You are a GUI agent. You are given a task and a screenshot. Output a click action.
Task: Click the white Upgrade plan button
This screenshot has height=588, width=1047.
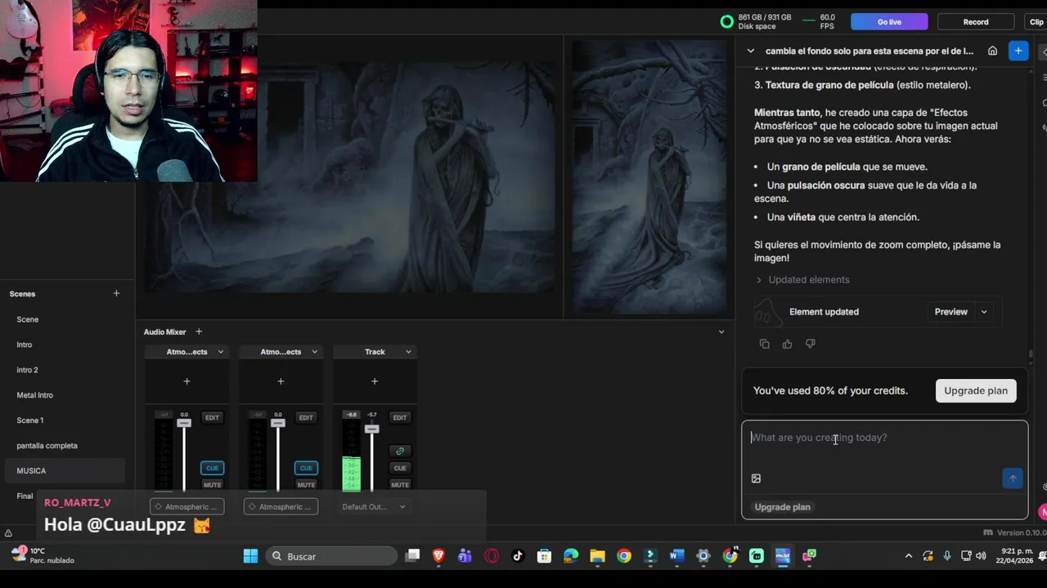pyautogui.click(x=976, y=390)
